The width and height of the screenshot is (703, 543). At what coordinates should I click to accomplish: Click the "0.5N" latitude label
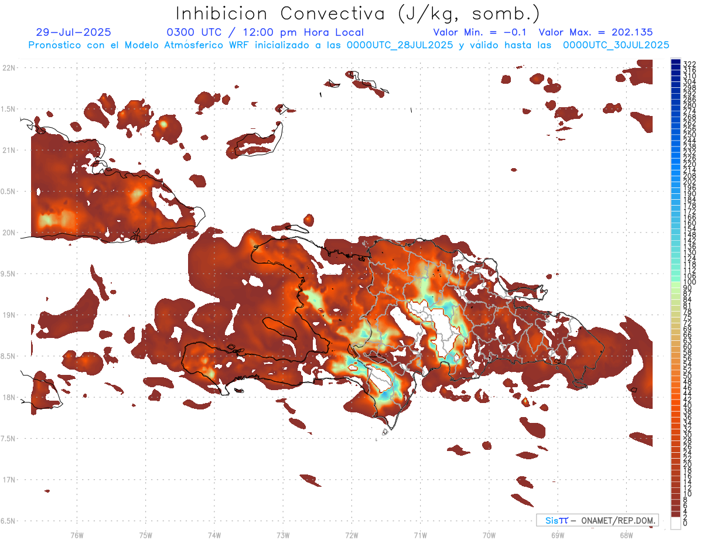pos(8,192)
